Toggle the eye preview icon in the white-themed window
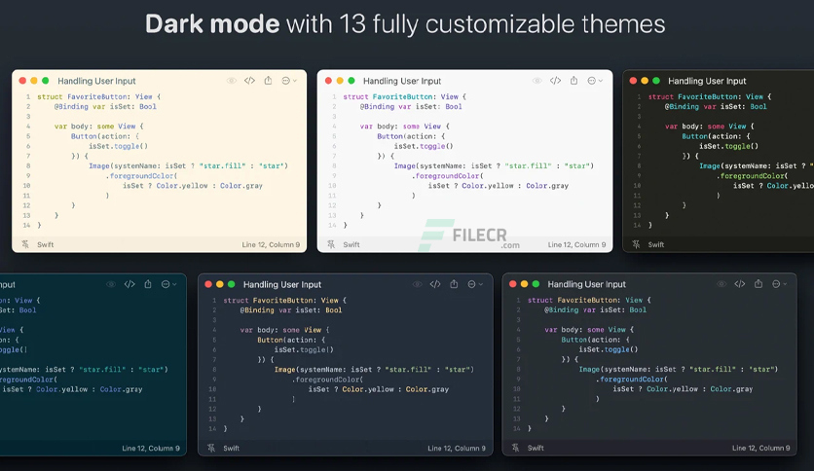This screenshot has height=471, width=814. pos(537,81)
